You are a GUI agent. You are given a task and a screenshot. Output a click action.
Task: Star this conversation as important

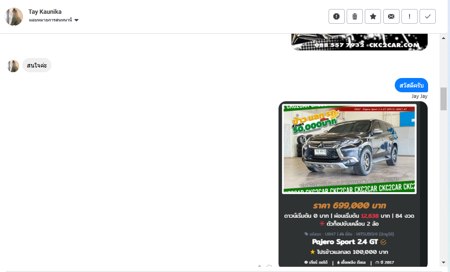pyautogui.click(x=373, y=16)
